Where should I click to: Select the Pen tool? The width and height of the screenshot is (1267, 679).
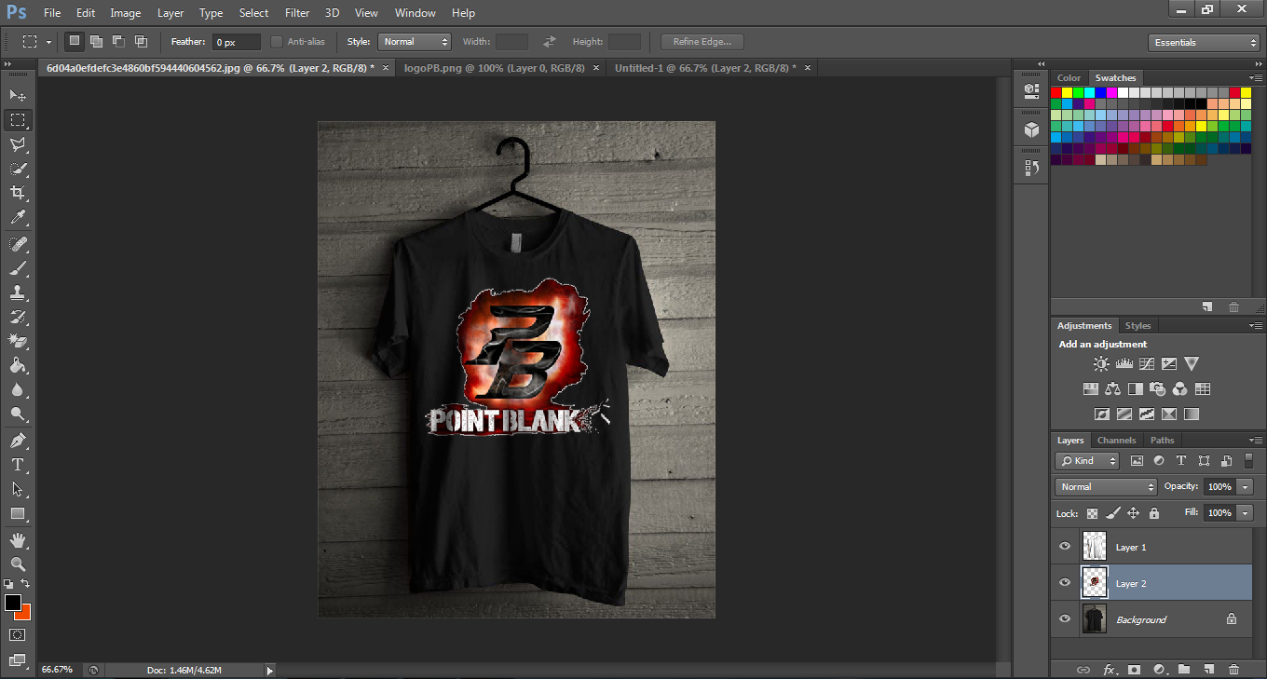coord(18,440)
